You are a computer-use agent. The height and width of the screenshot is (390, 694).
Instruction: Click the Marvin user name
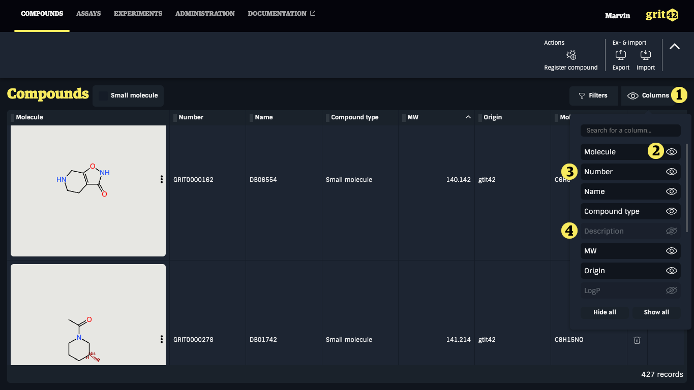pos(617,16)
